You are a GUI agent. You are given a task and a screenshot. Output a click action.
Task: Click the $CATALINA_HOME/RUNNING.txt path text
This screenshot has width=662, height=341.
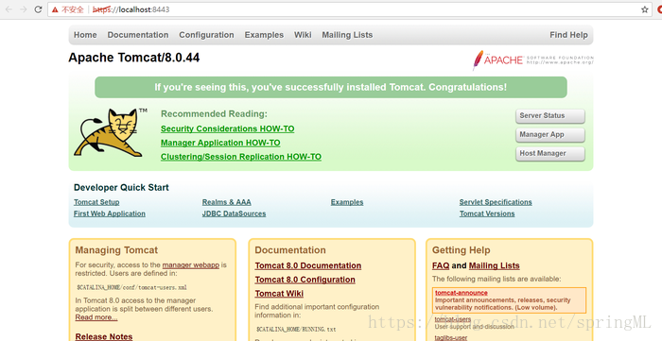click(296, 330)
